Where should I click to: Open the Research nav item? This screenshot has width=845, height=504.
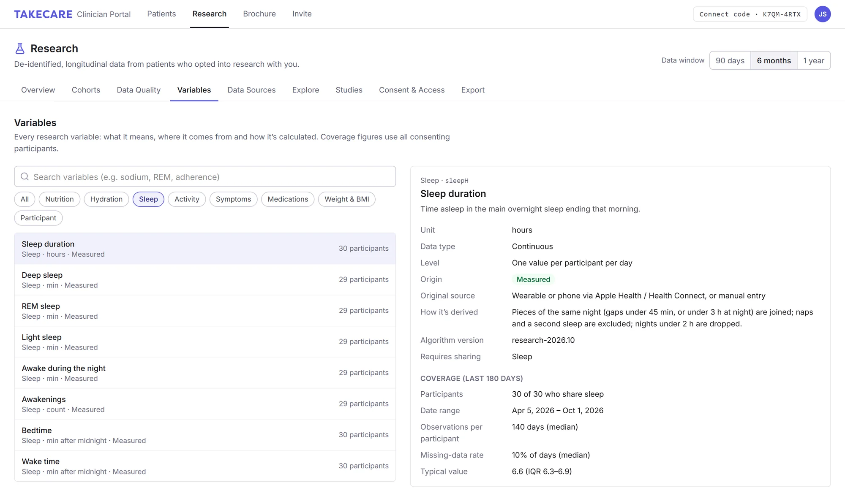(x=210, y=14)
